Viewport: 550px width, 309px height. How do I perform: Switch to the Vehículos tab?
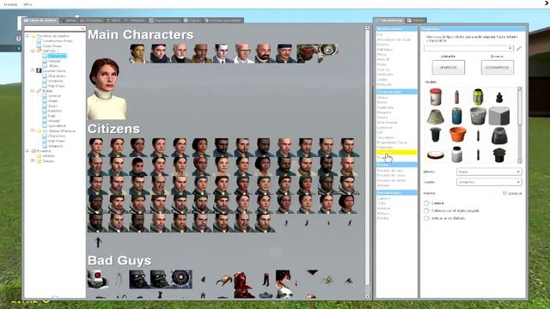pos(135,21)
